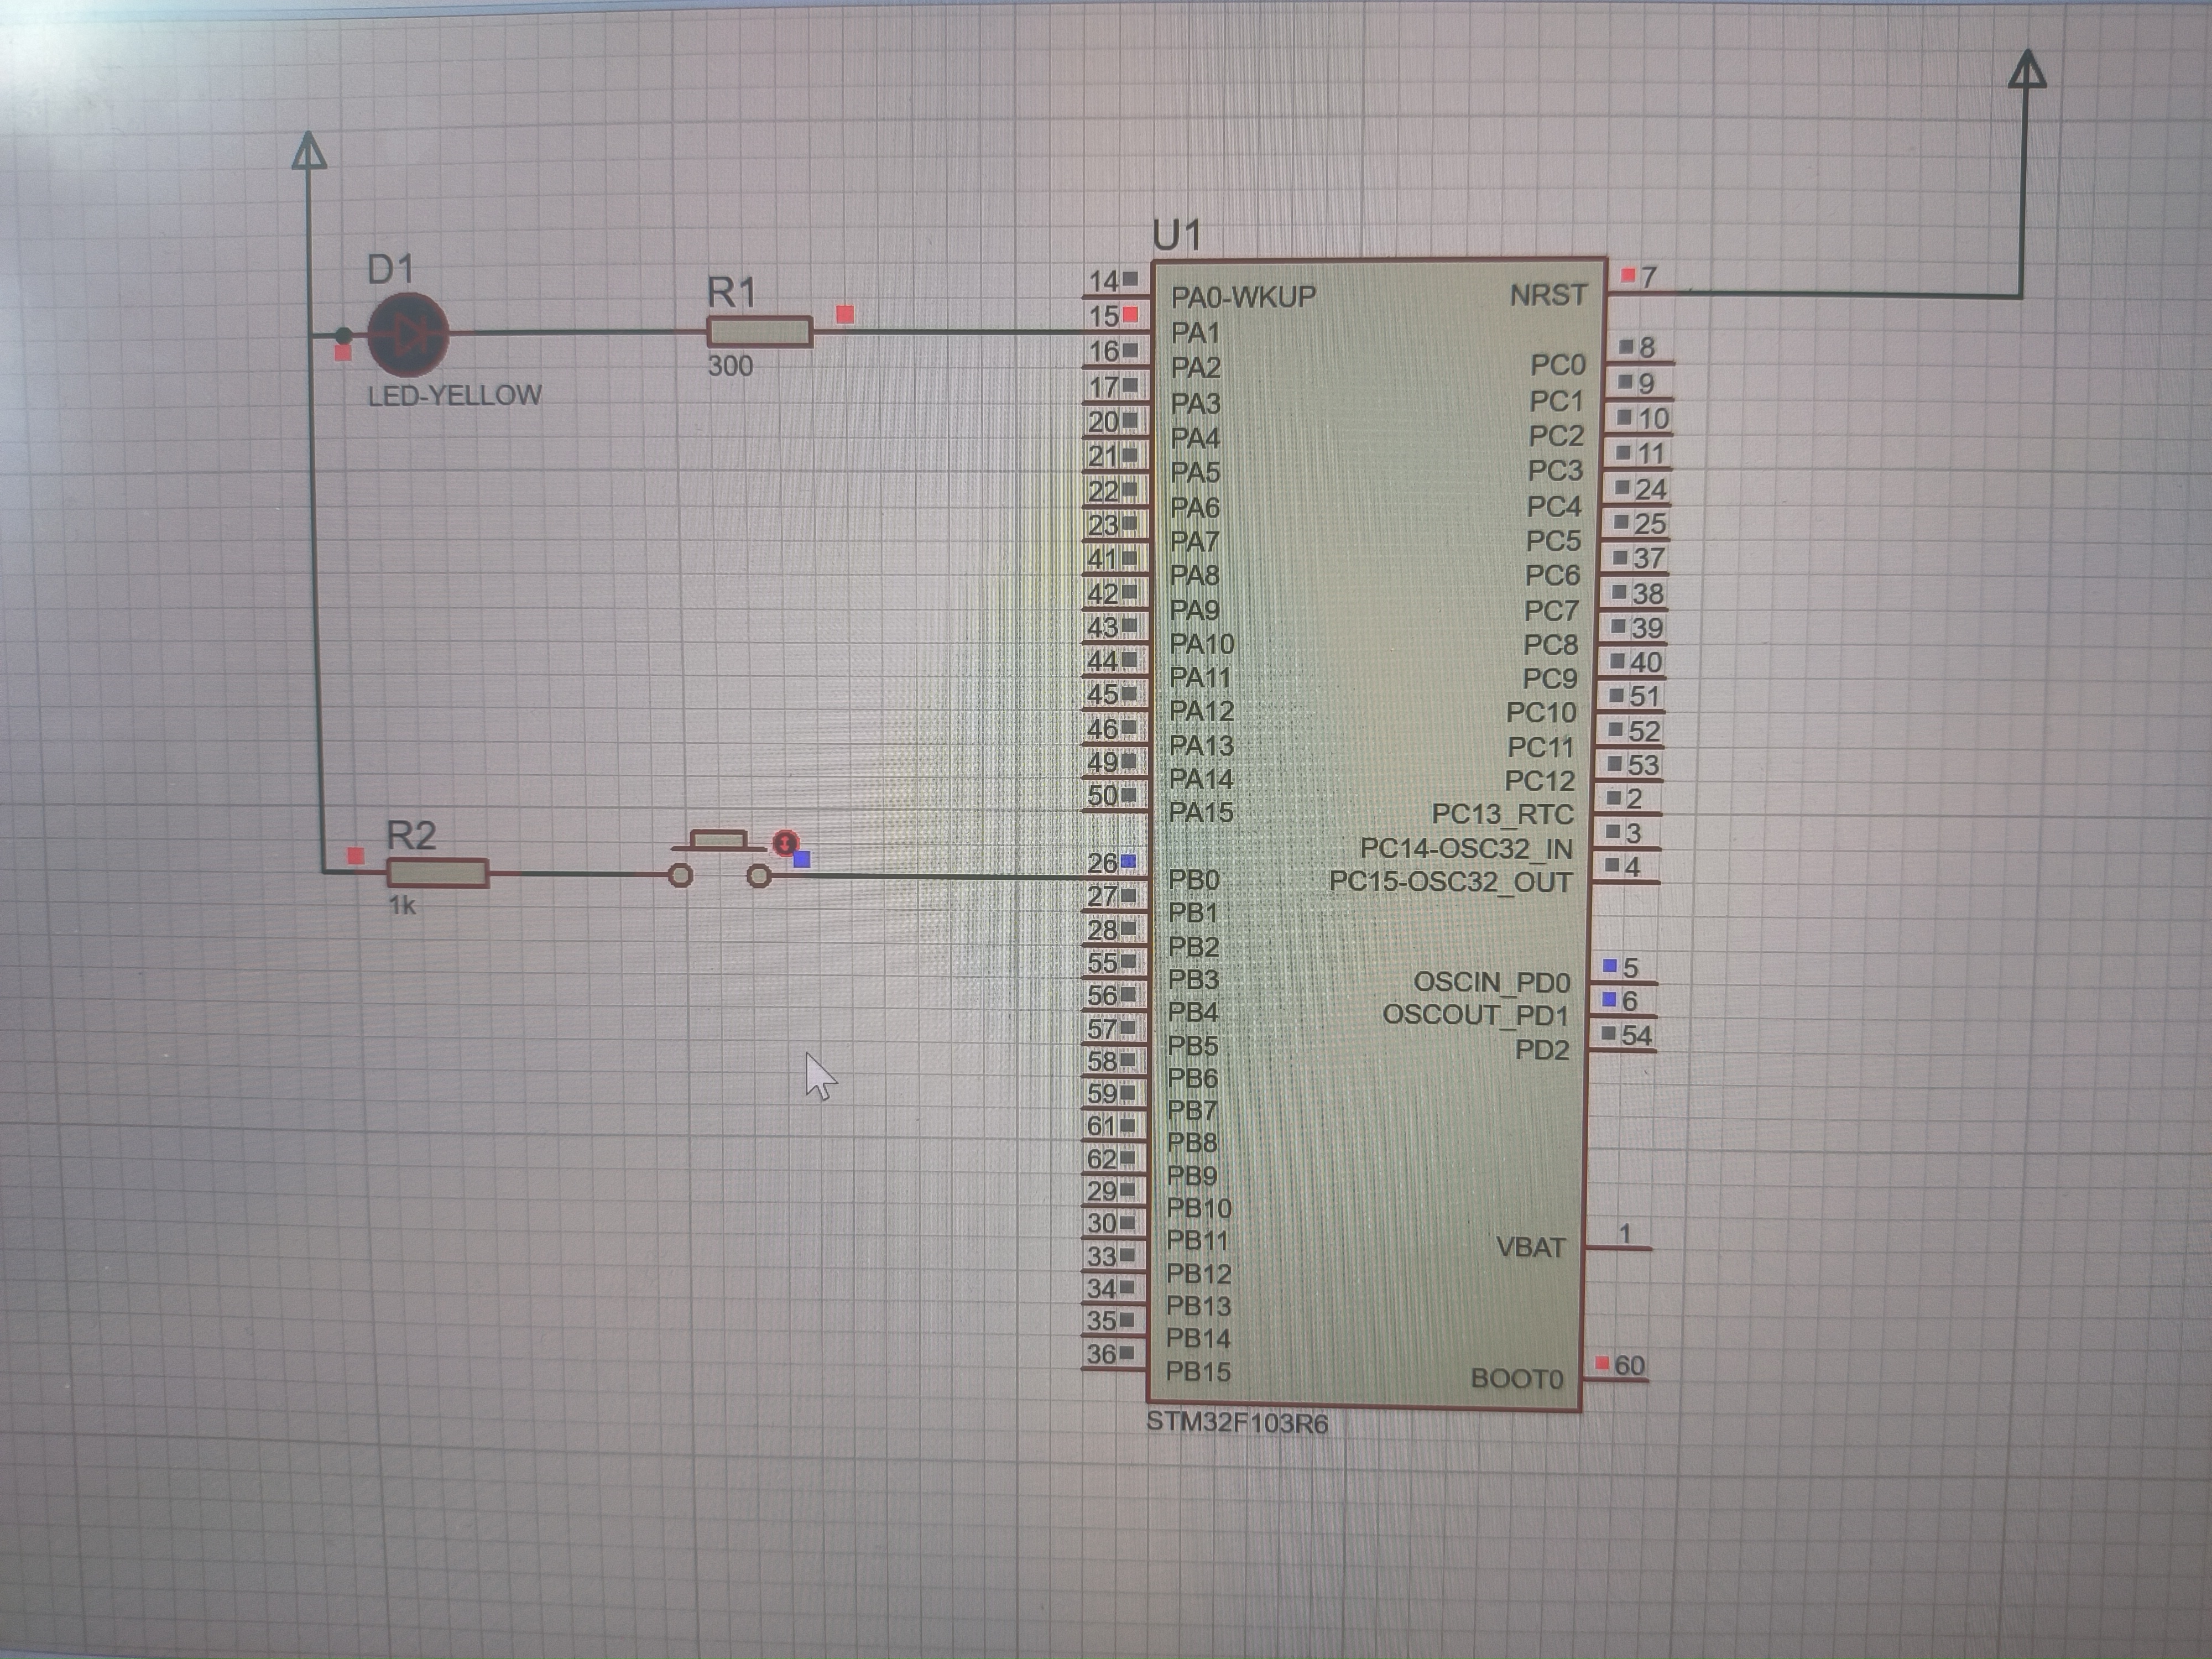This screenshot has height=1659, width=2212.
Task: Click the VBAT pin 1 line
Action: 1618,1248
